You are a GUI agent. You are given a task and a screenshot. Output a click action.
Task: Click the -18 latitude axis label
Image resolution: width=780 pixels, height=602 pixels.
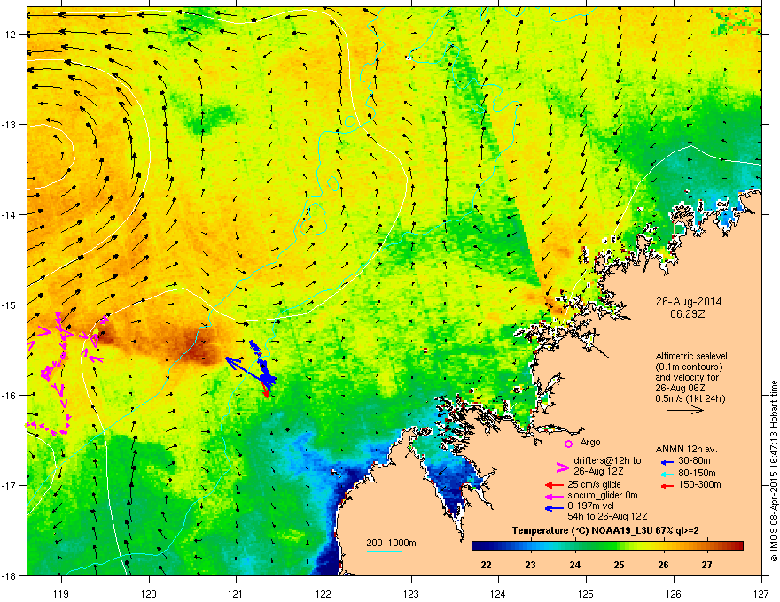(9, 575)
